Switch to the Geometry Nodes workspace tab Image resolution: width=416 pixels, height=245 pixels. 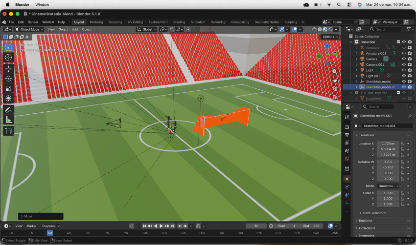267,22
